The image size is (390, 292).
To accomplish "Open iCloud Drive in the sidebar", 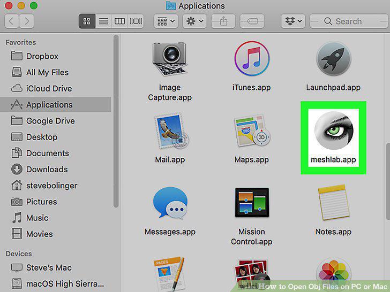I will (56, 88).
